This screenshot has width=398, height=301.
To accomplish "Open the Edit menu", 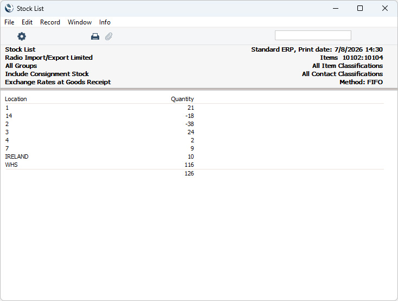I will (x=27, y=22).
